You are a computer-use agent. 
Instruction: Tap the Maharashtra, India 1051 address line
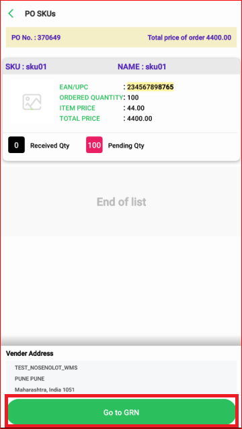coord(44,389)
